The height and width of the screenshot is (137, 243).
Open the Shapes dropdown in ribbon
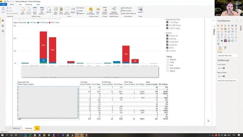80,14
